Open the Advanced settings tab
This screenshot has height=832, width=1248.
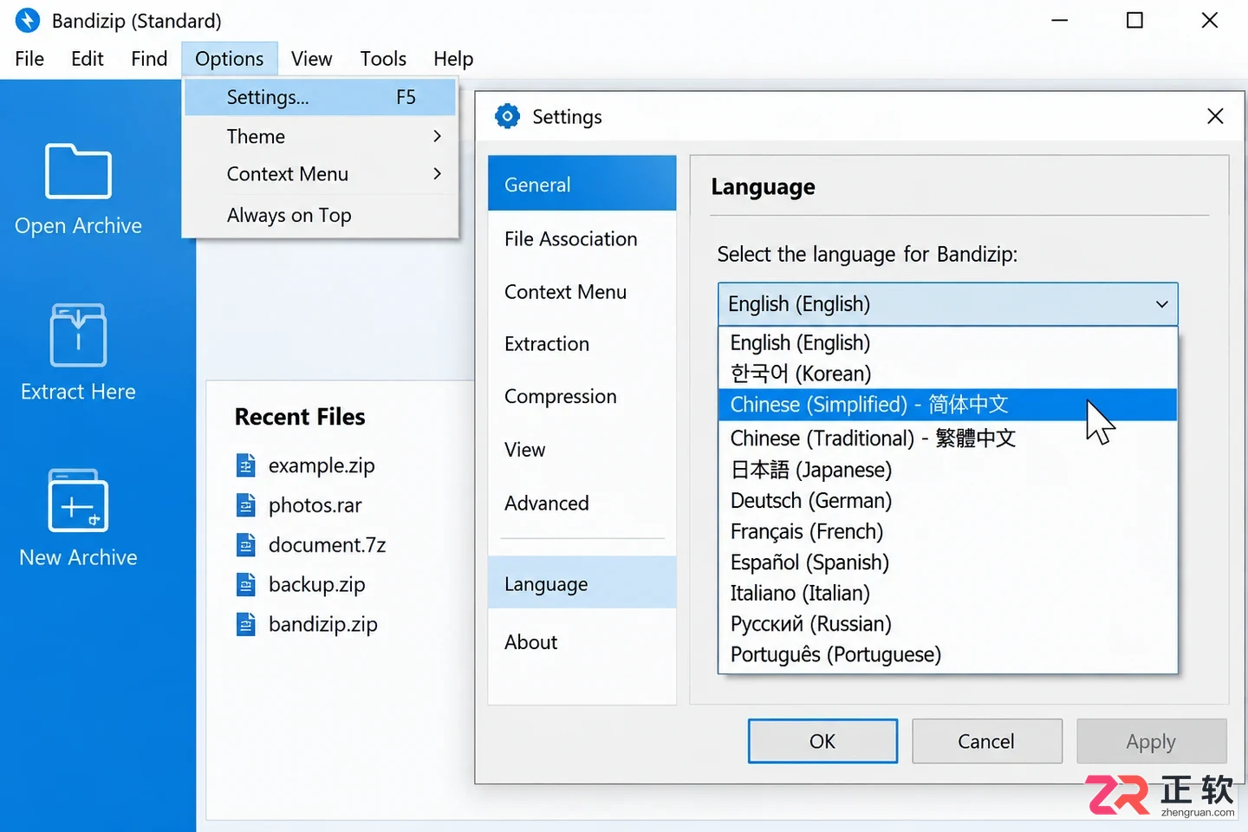tap(582, 504)
